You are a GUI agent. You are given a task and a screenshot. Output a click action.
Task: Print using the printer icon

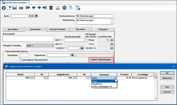(x=21, y=8)
